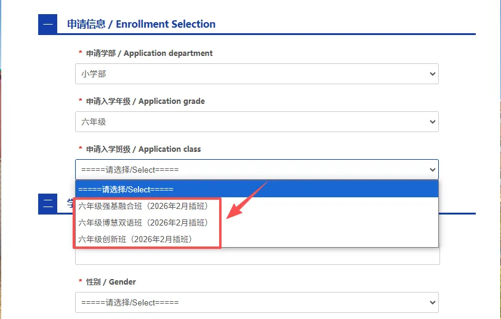Screen dimensions: 501x319
Task: Select 六年级强基融合班 from the list
Action: (147, 206)
